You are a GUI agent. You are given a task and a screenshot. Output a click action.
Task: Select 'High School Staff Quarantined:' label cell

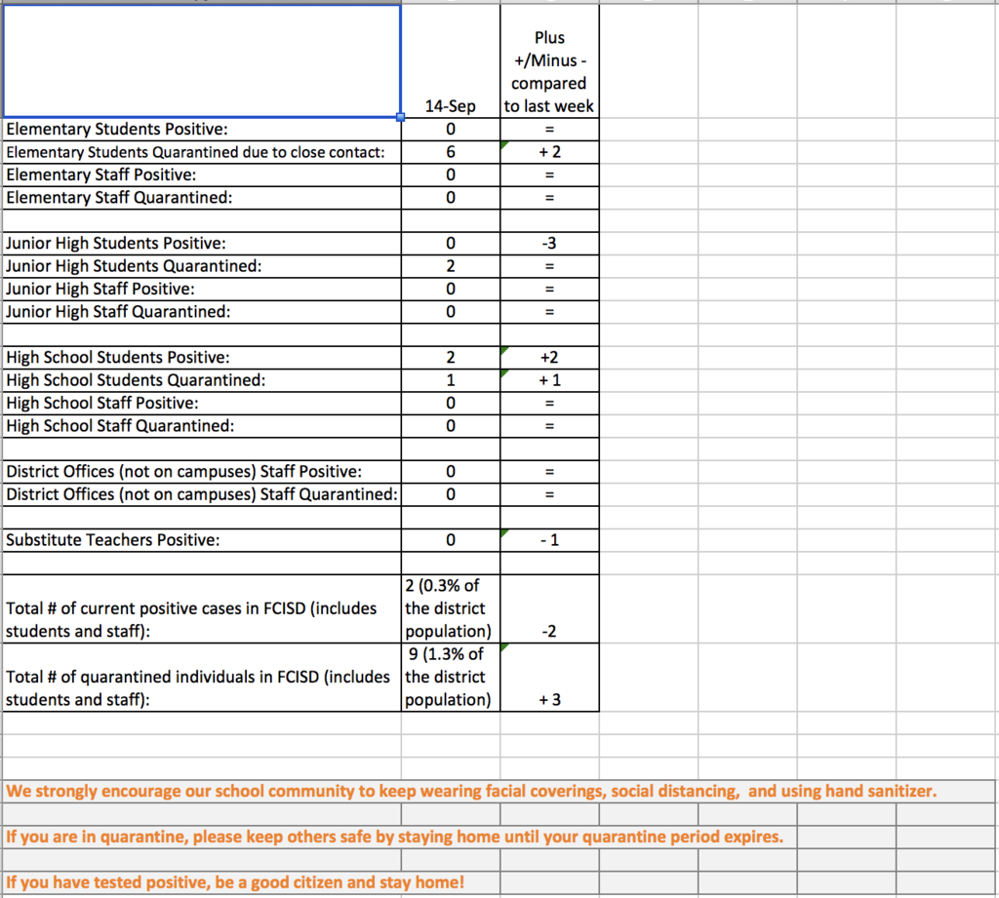pyautogui.click(x=202, y=426)
